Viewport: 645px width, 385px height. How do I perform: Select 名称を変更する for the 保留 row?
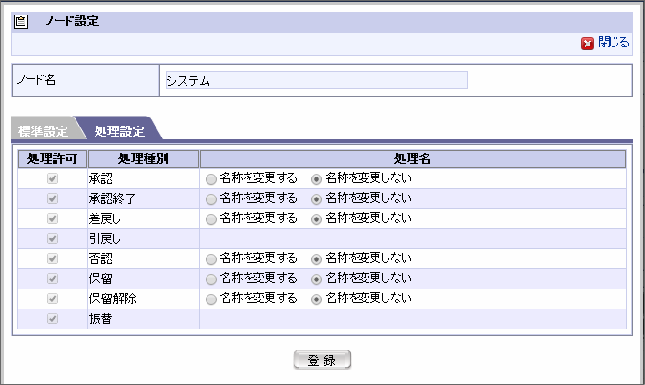211,279
